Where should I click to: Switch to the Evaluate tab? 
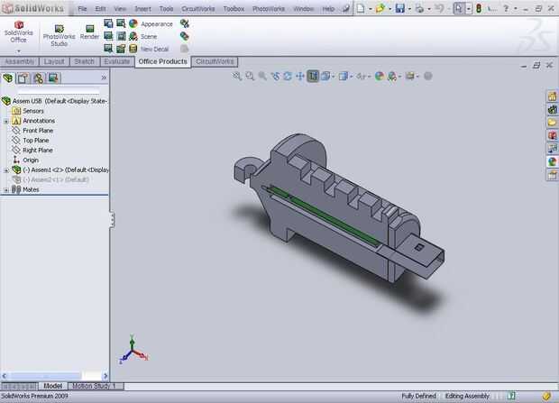click(116, 61)
